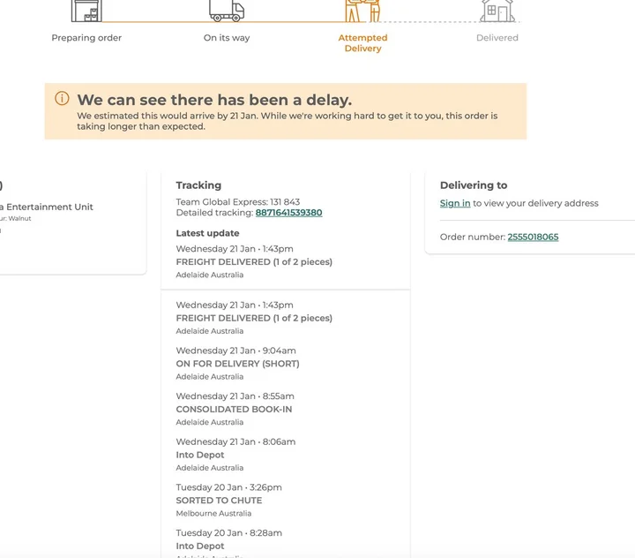Click the Wednesday 8:06am Into Depot entry
Screen dimensions: 635x558
[200, 456]
